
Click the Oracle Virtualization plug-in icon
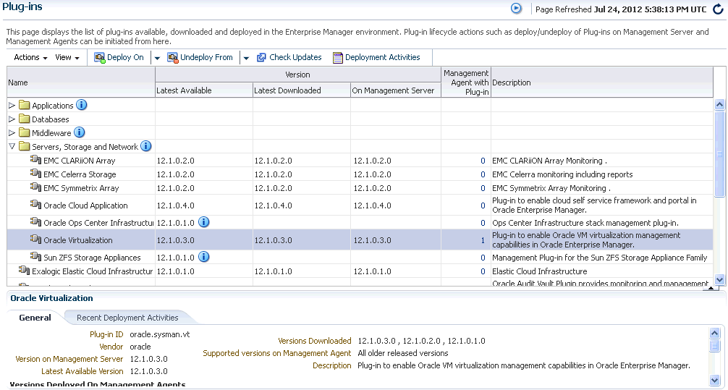pyautogui.click(x=35, y=239)
